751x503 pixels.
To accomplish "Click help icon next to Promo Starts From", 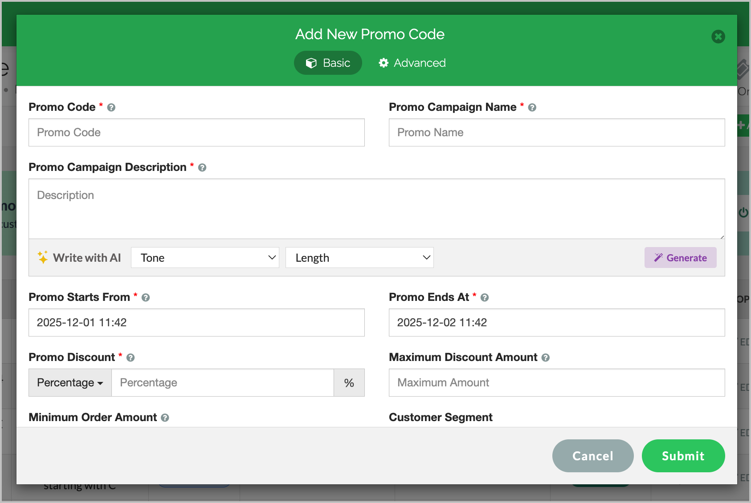I will [146, 298].
